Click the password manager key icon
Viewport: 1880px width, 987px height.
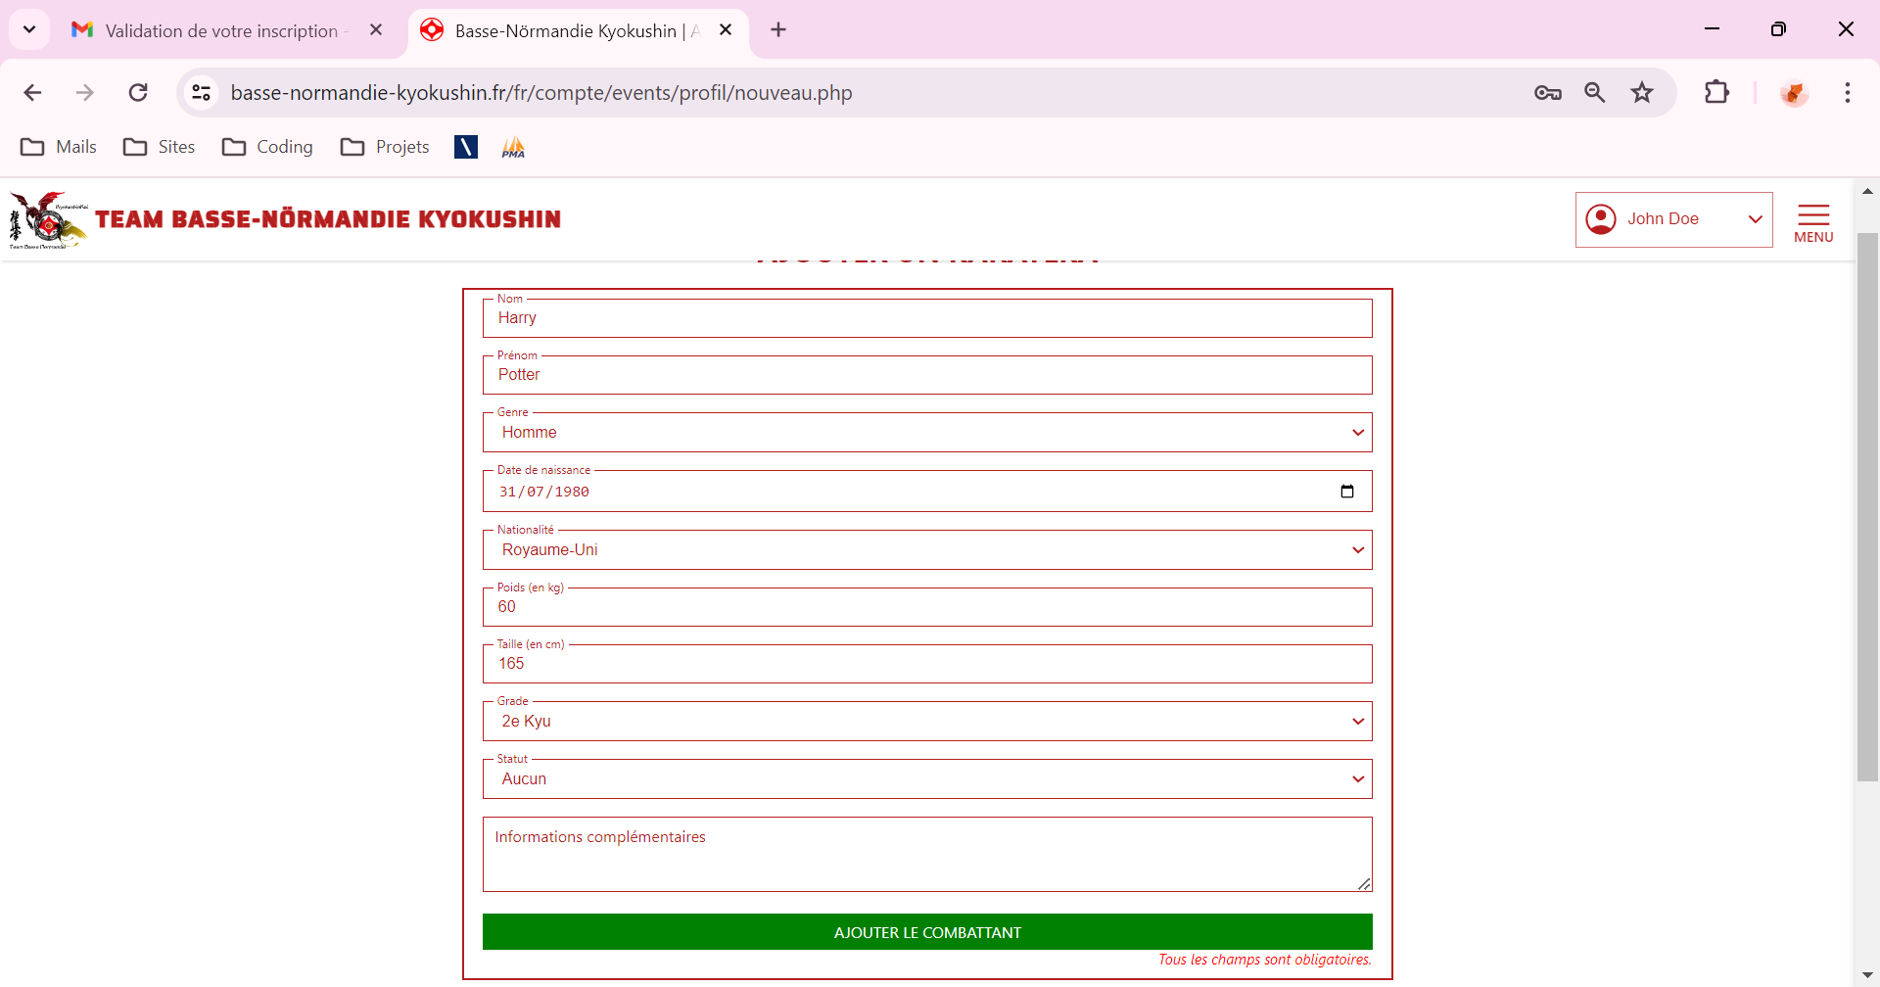1547,93
